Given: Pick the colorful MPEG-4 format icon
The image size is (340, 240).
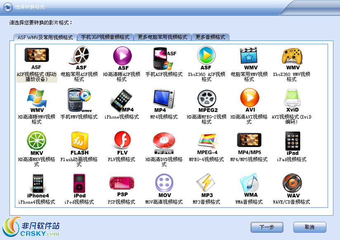Looking at the screenshot, I should point(207,143).
